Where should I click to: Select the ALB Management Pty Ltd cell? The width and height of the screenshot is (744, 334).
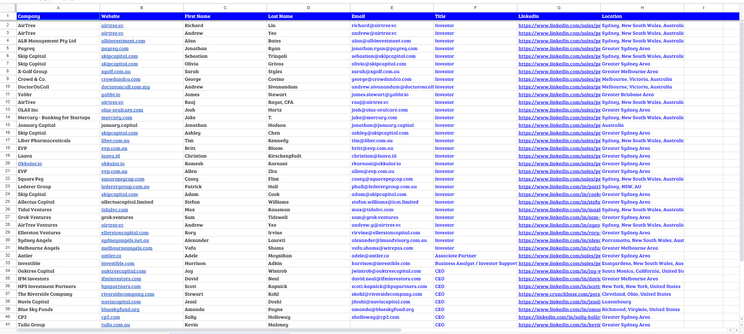(58, 41)
